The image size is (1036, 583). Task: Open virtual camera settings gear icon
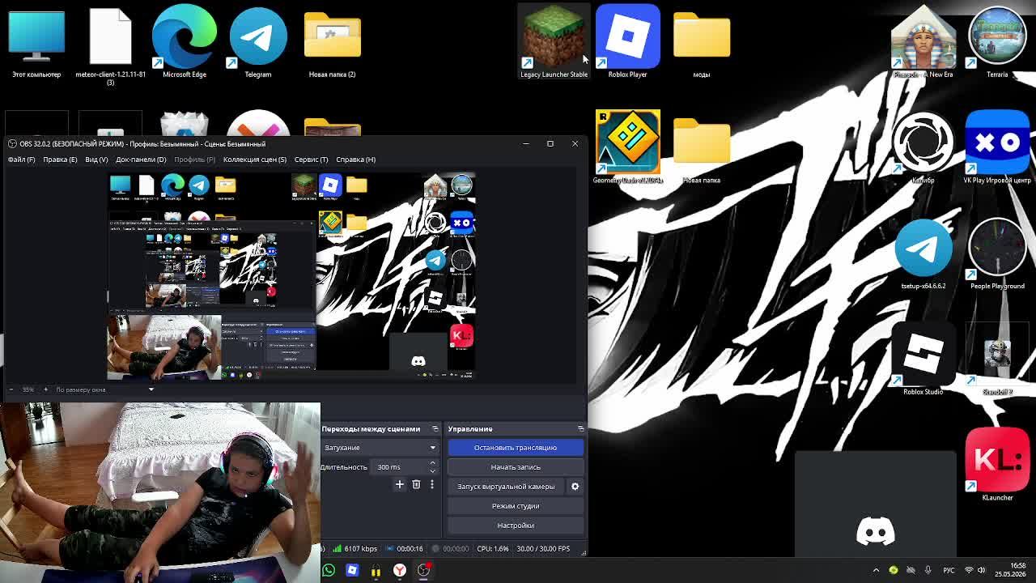coord(575,487)
